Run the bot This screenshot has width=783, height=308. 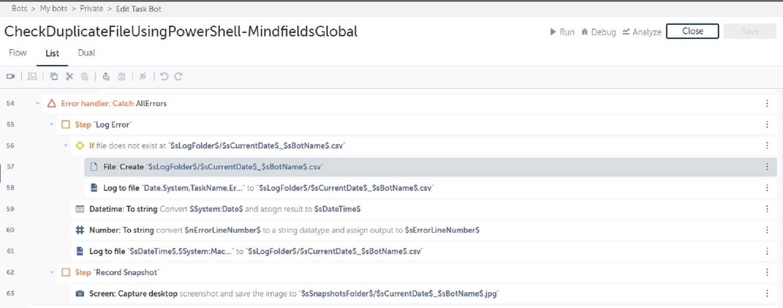(x=562, y=32)
